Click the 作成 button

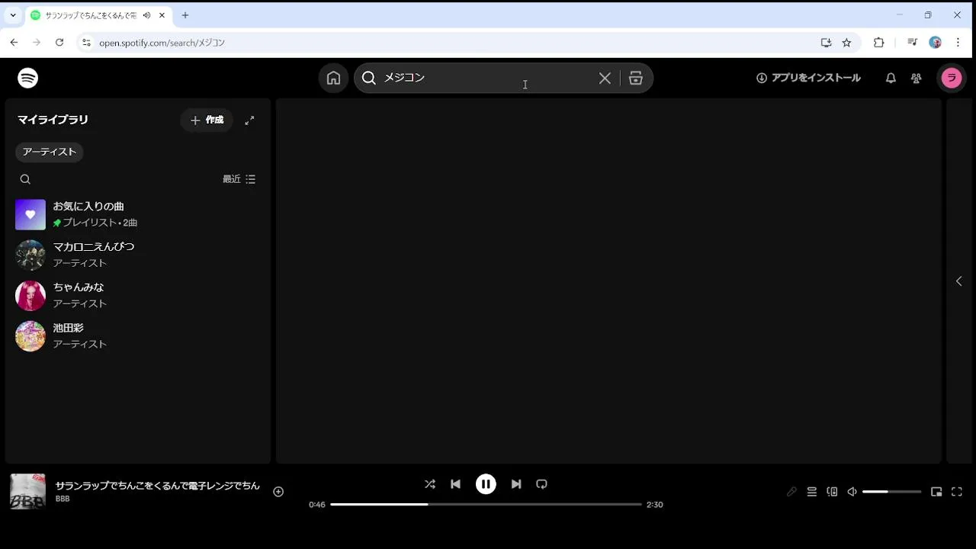(x=207, y=120)
